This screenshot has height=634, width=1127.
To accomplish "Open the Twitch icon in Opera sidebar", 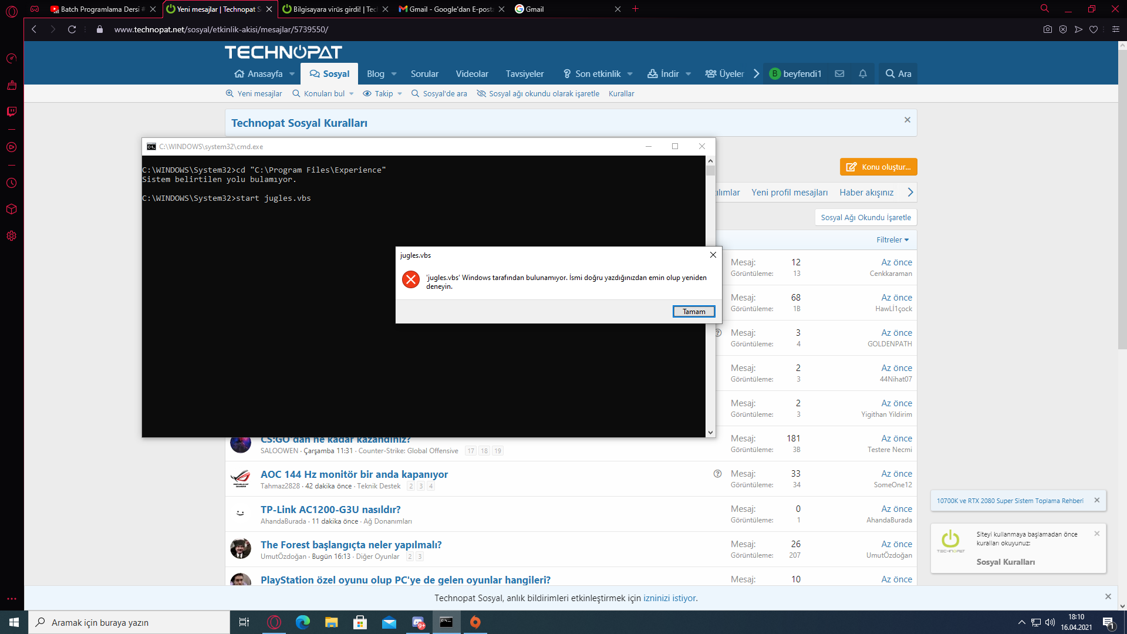I will tap(12, 112).
